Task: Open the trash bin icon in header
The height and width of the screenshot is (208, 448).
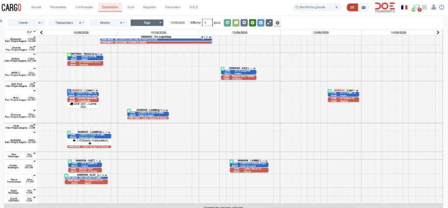Action: click(x=424, y=7)
